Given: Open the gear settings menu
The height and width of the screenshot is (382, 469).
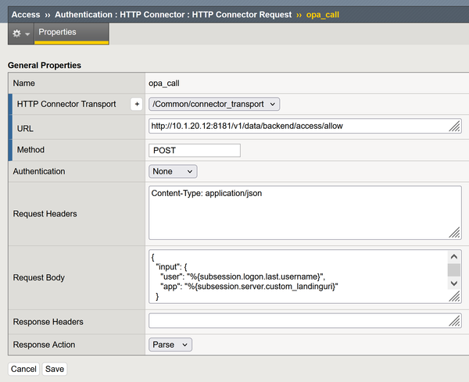Looking at the screenshot, I should [x=21, y=34].
